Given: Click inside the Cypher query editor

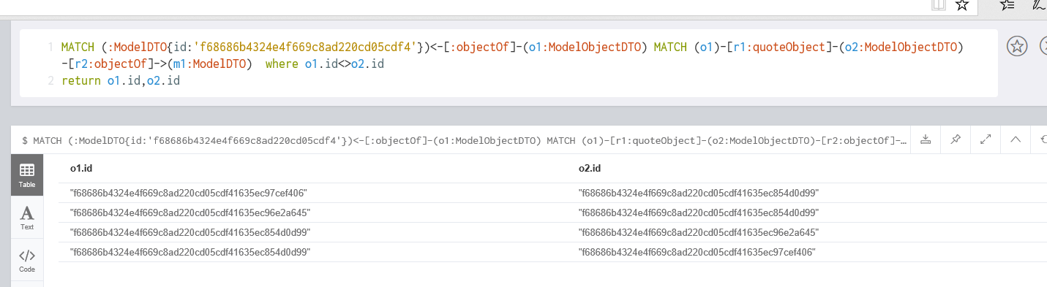Looking at the screenshot, I should (x=509, y=64).
